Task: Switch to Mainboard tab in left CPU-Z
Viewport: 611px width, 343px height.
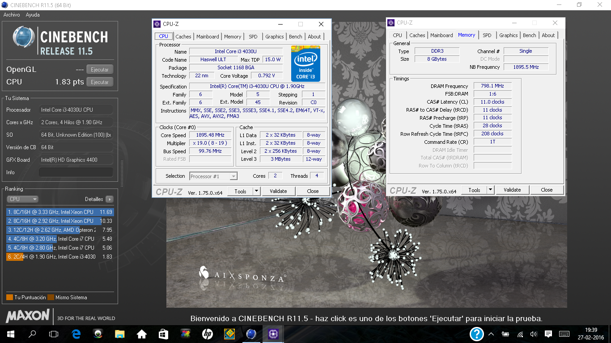Action: 208,37
